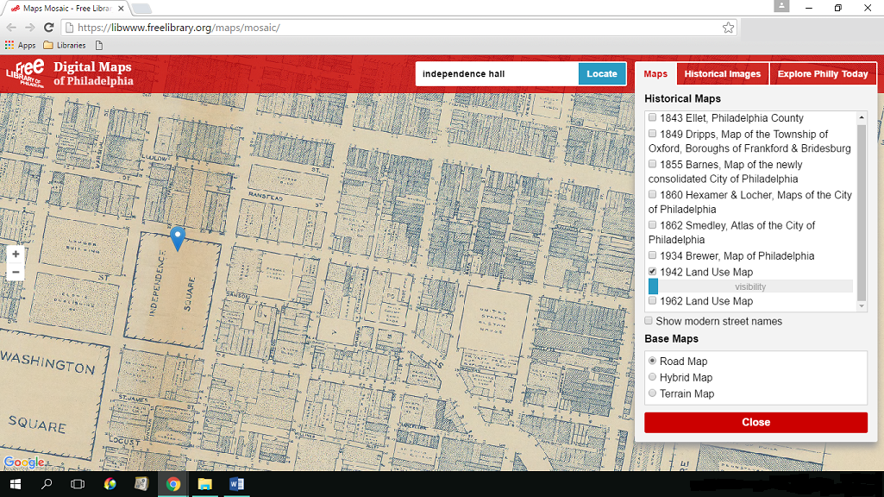Image resolution: width=884 pixels, height=497 pixels.
Task: Click the Free Library of Philadelphia logo
Action: pos(25,73)
